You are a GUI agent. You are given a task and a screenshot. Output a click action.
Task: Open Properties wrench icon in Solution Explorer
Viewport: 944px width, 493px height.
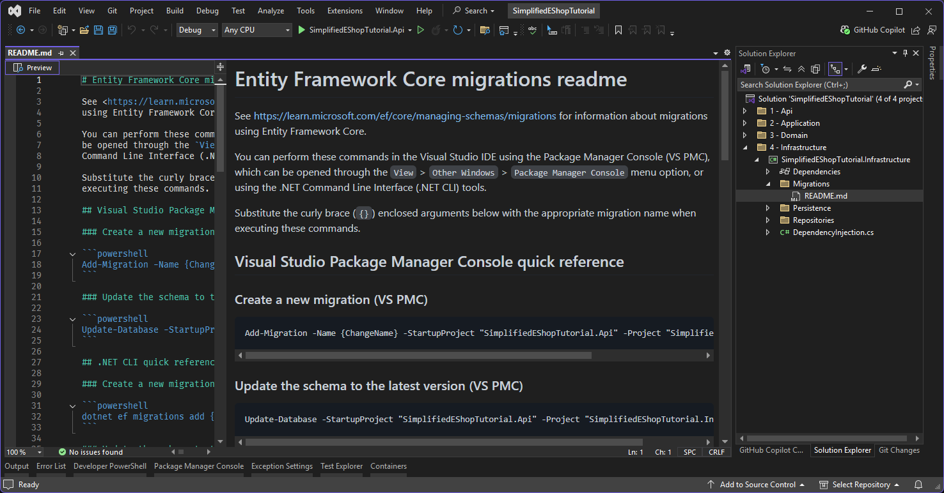pyautogui.click(x=862, y=69)
